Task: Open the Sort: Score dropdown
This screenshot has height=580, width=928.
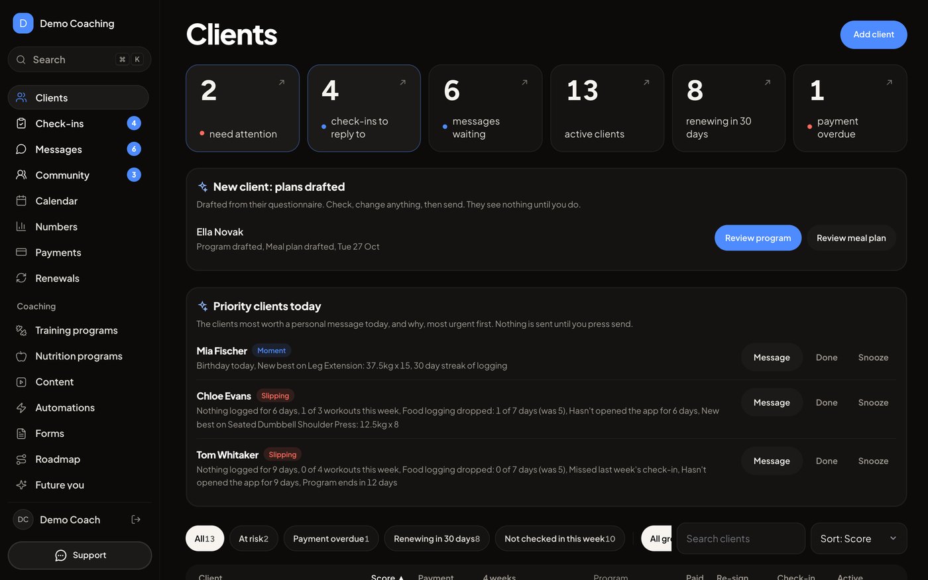Action: pyautogui.click(x=858, y=539)
